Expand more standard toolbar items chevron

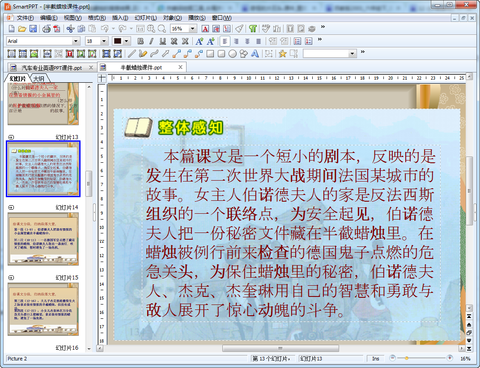coord(323,27)
